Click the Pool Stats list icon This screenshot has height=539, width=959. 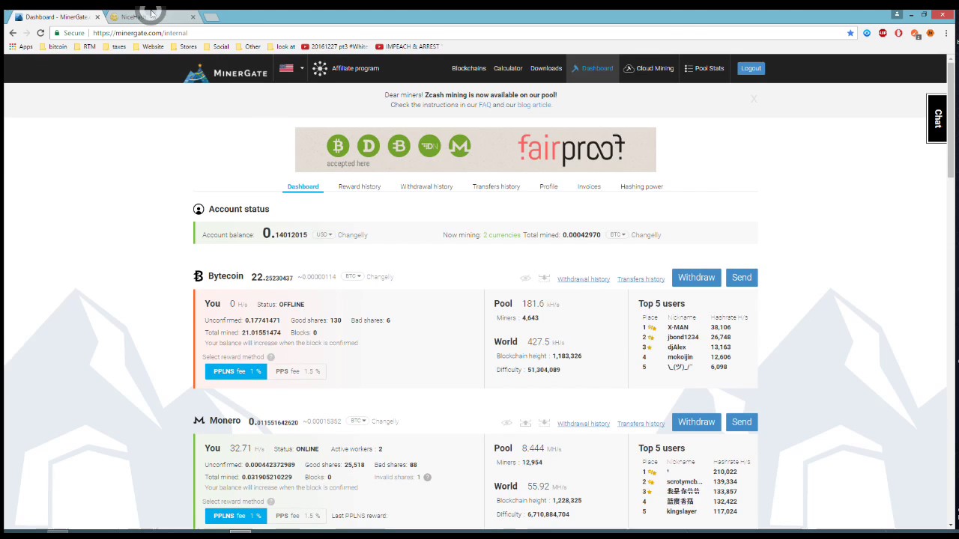click(689, 68)
